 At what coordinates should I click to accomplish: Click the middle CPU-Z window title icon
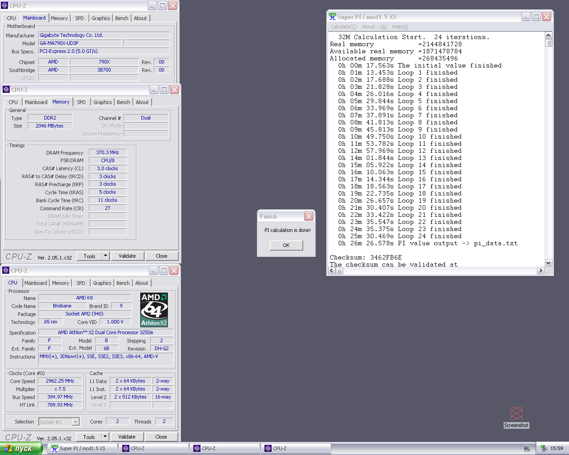pyautogui.click(x=6, y=89)
